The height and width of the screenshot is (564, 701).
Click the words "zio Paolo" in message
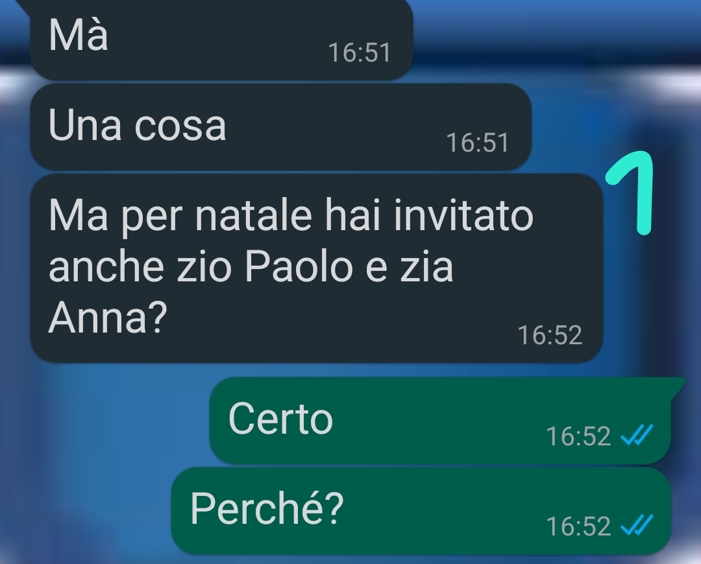[x=265, y=266]
